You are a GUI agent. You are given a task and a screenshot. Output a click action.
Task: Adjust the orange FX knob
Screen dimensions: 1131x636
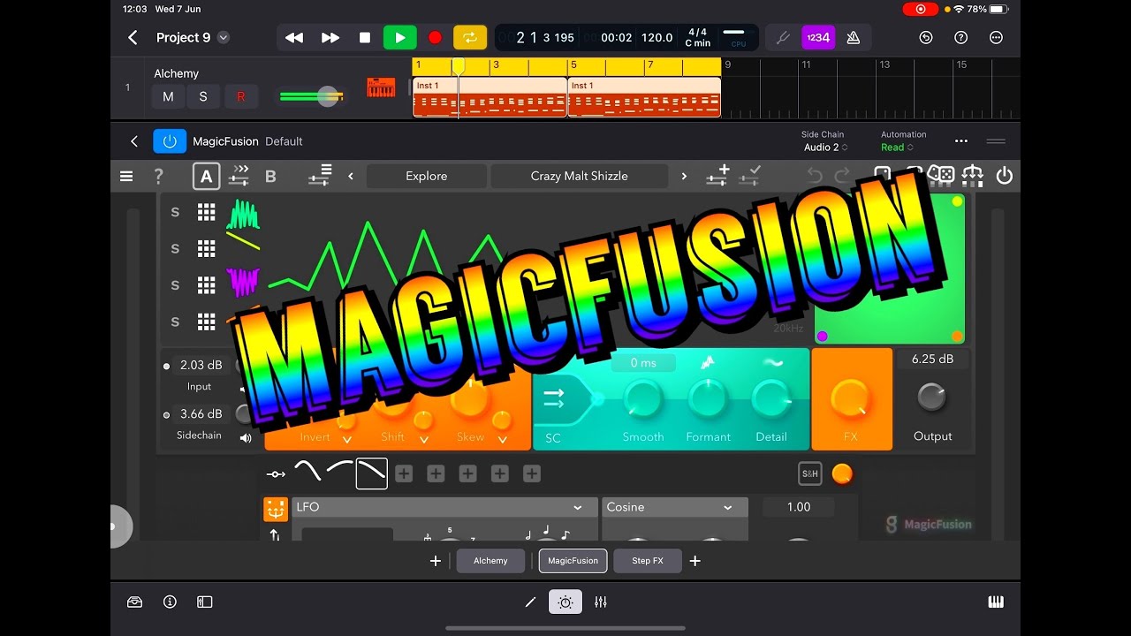click(851, 399)
